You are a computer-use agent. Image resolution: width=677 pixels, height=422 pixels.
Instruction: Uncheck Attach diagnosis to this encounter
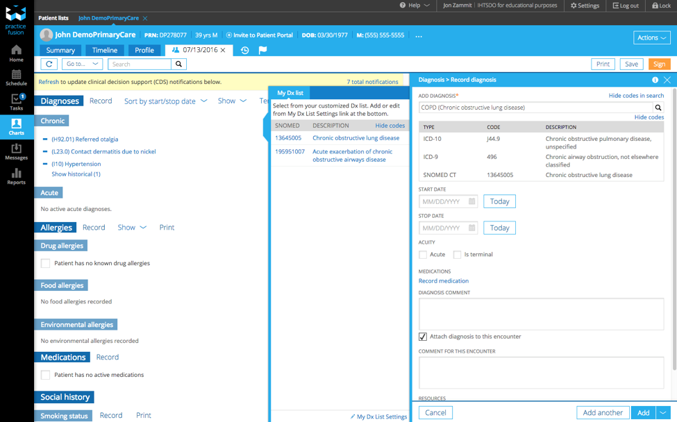click(x=423, y=337)
